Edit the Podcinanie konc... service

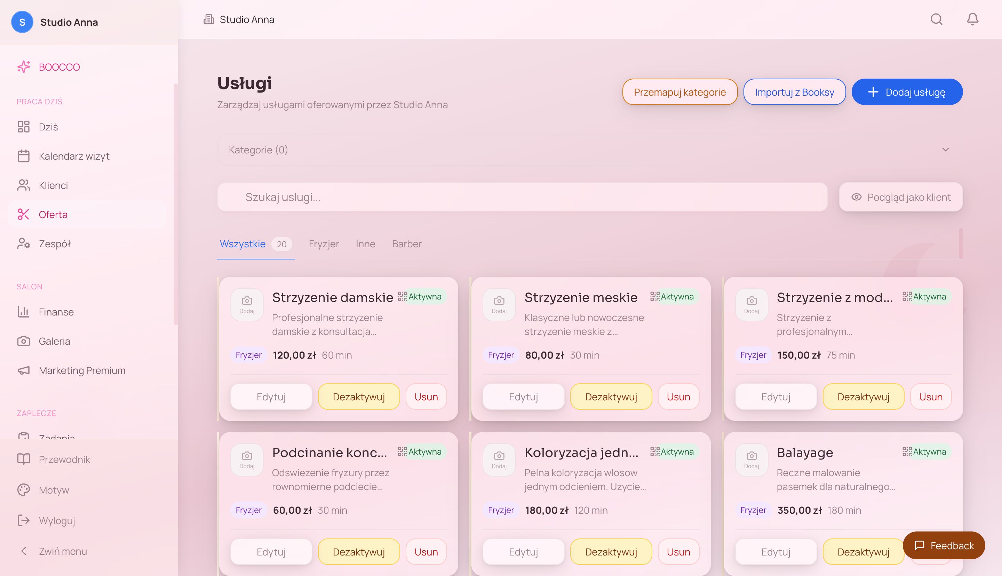click(x=271, y=551)
